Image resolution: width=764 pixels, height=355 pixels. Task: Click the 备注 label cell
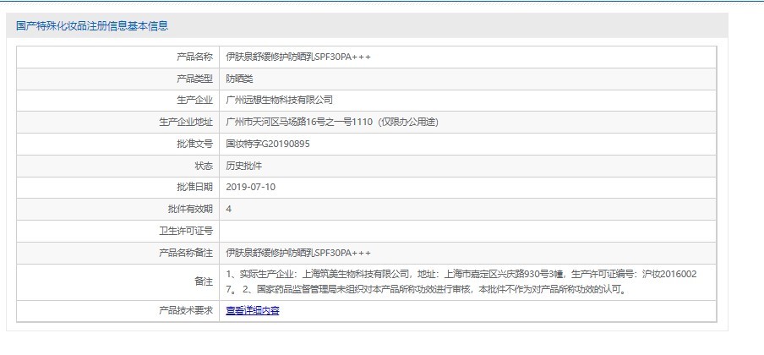[x=118, y=281]
